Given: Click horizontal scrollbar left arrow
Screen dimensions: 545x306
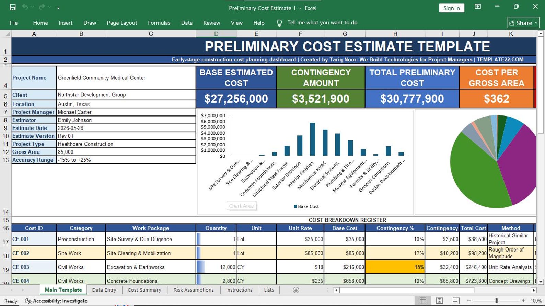Looking at the screenshot, I should (x=337, y=290).
